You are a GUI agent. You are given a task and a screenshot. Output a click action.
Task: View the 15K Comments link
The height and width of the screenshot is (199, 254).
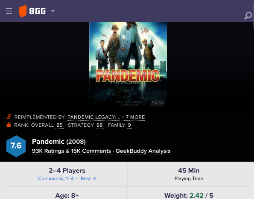point(91,151)
